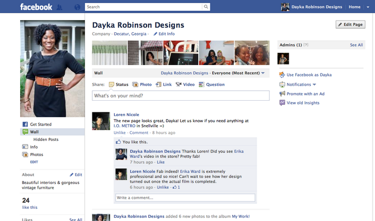Open Dayka Robinson Designs name on photo post

click(139, 216)
